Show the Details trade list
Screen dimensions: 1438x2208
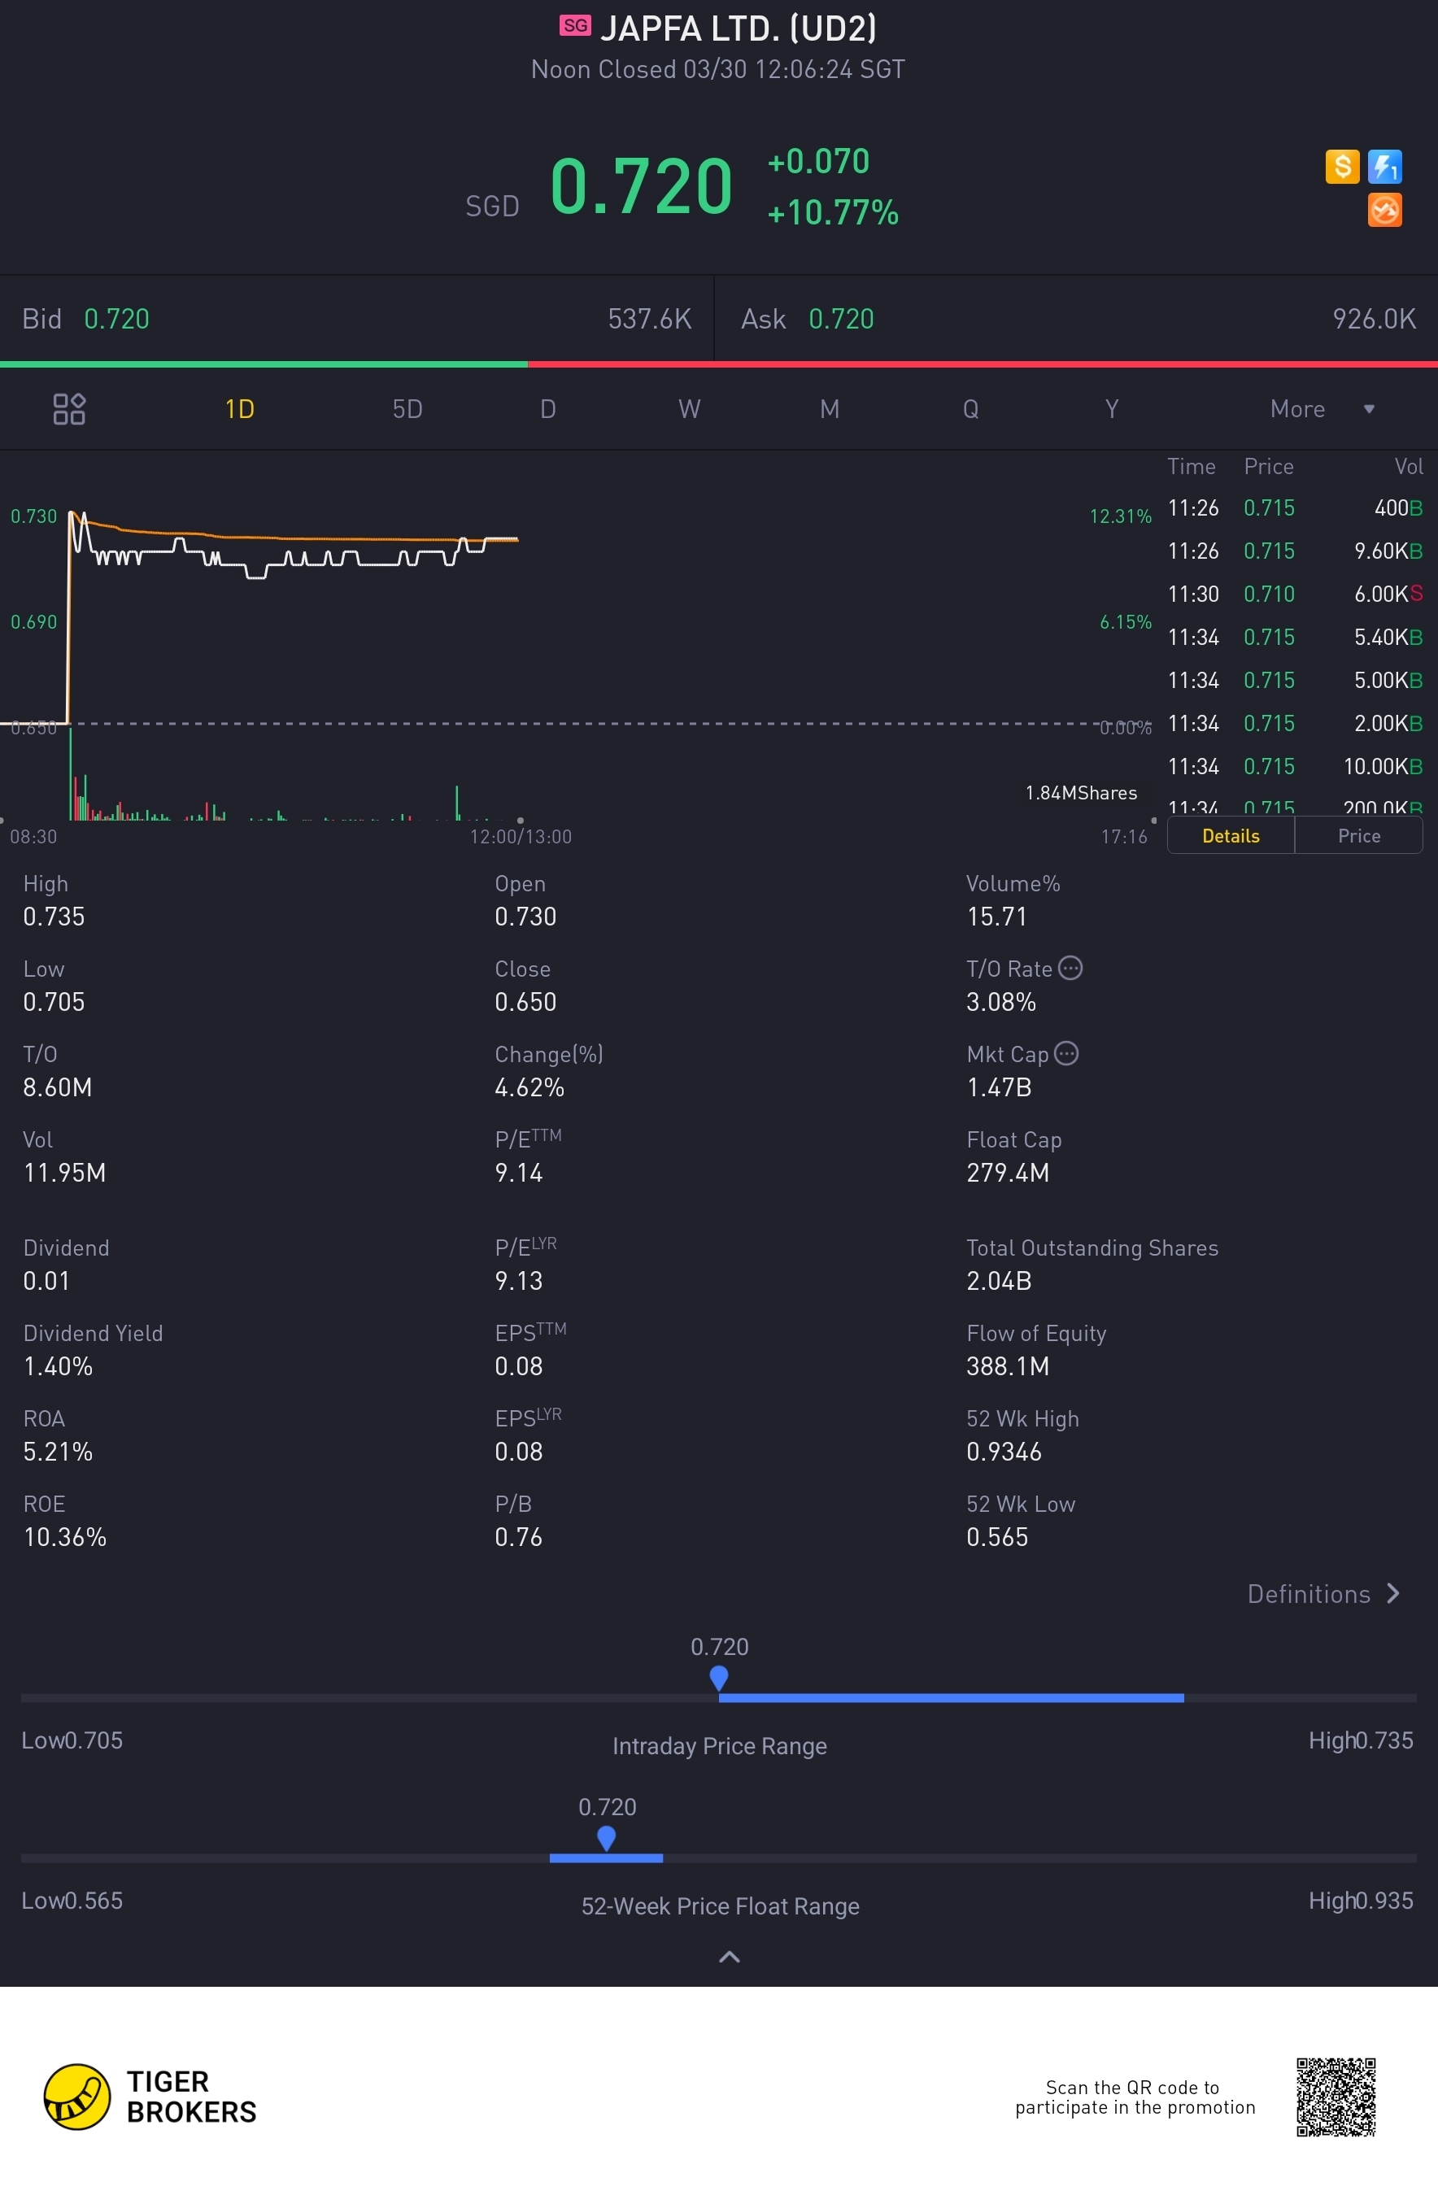click(1230, 836)
